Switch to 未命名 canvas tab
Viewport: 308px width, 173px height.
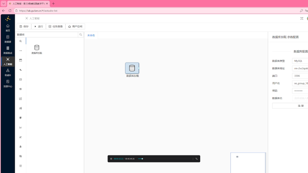click(91, 35)
